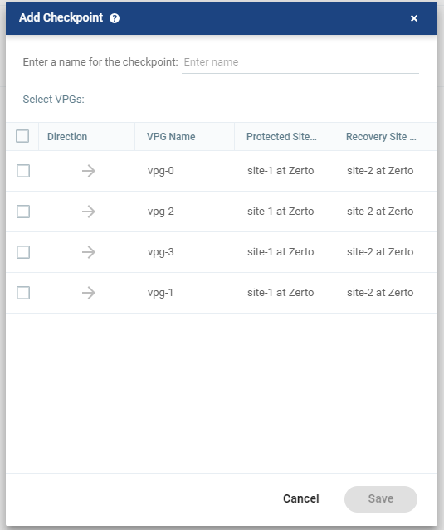Sort by the Direction column header
The image size is (444, 530).
tap(67, 137)
